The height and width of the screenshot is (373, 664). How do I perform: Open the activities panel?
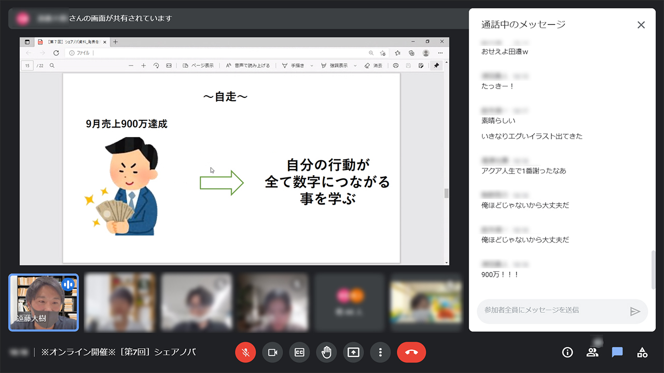coord(642,352)
